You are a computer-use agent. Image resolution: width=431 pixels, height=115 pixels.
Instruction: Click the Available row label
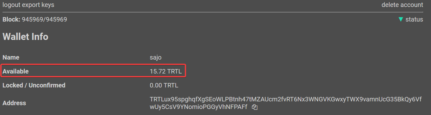point(16,72)
